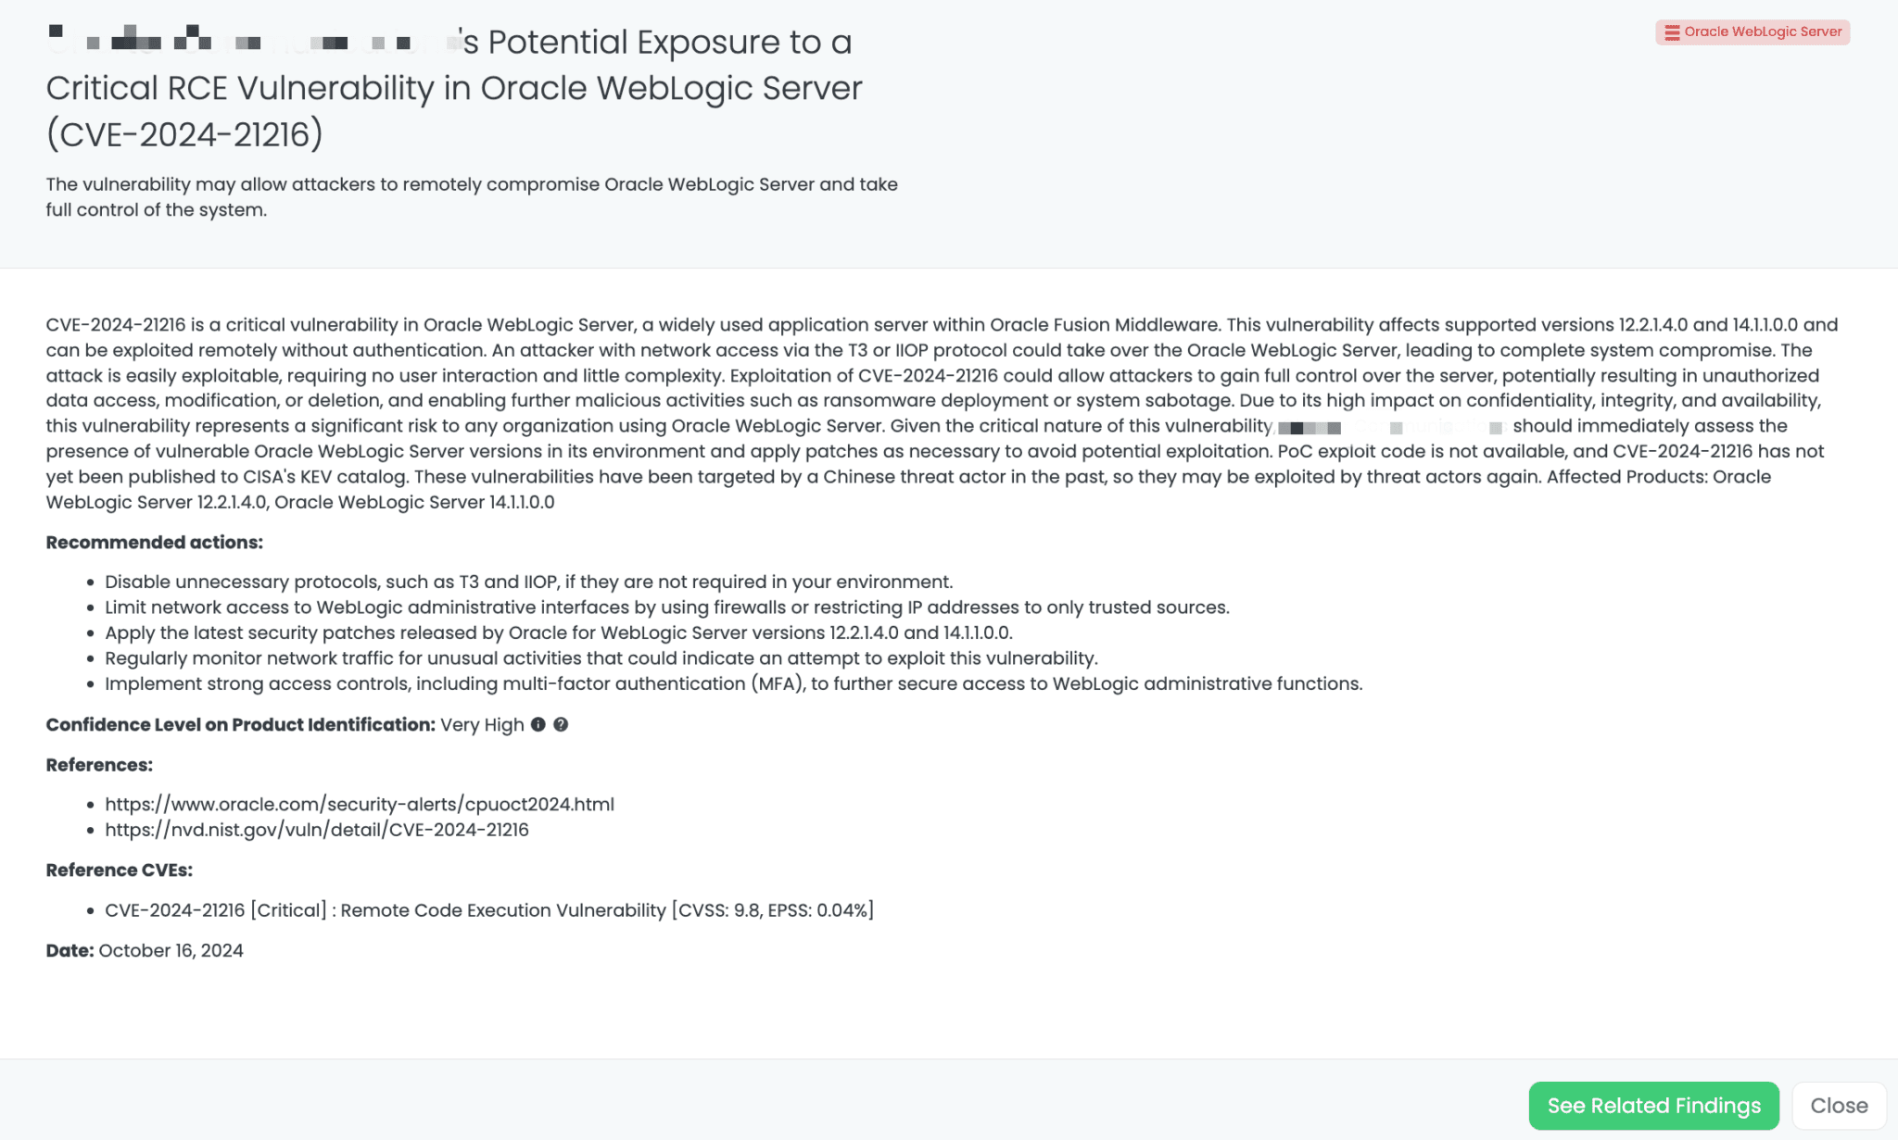The height and width of the screenshot is (1140, 1898).
Task: Dismiss the finding with the Close button
Action: [1838, 1105]
